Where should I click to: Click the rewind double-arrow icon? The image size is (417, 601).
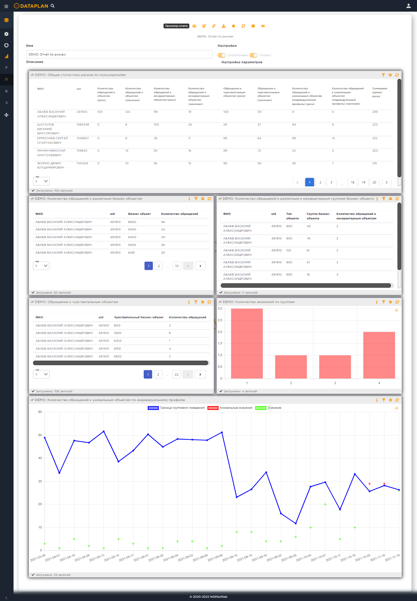pos(263,26)
